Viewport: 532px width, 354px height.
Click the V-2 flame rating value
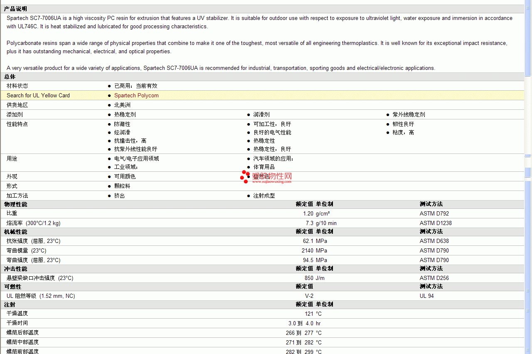[x=309, y=296]
